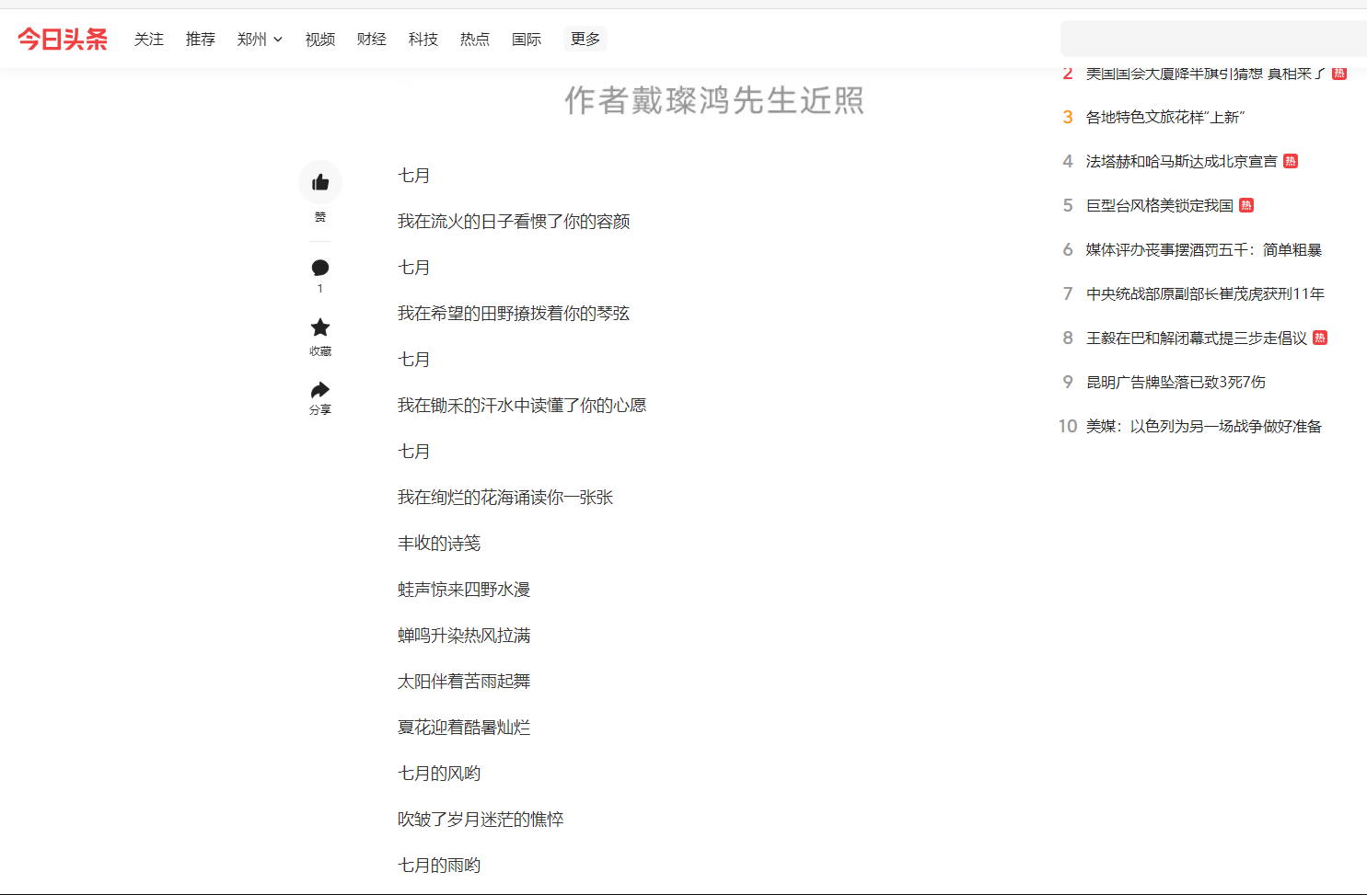Open story 昆明广告牌坠落已致3死7伤
Viewport: 1367px width, 895px height.
1176,382
